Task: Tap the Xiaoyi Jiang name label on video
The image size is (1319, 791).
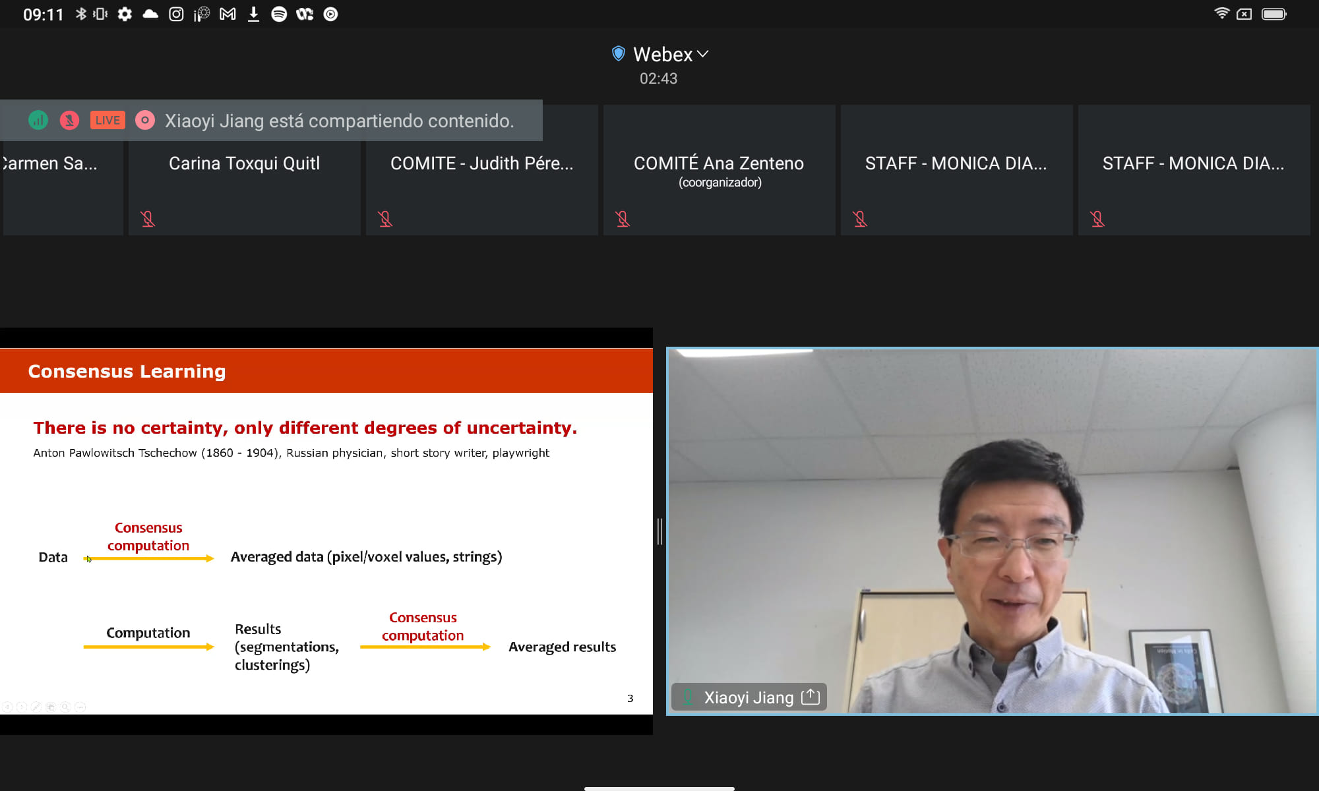Action: (x=749, y=697)
